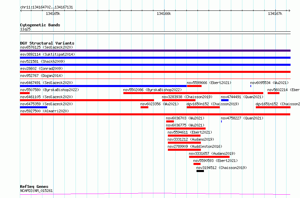Click the red bar under dgv1650n152
Image resolution: width=300 pixels, height=198 pixels.
(x=203, y=107)
